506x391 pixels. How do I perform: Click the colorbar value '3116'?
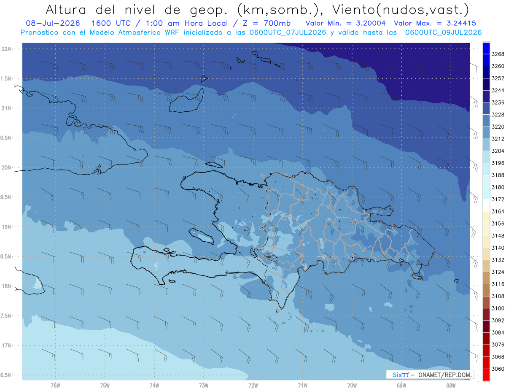point(498,284)
